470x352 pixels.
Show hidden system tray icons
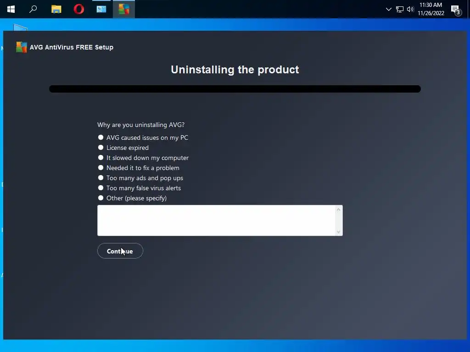389,9
